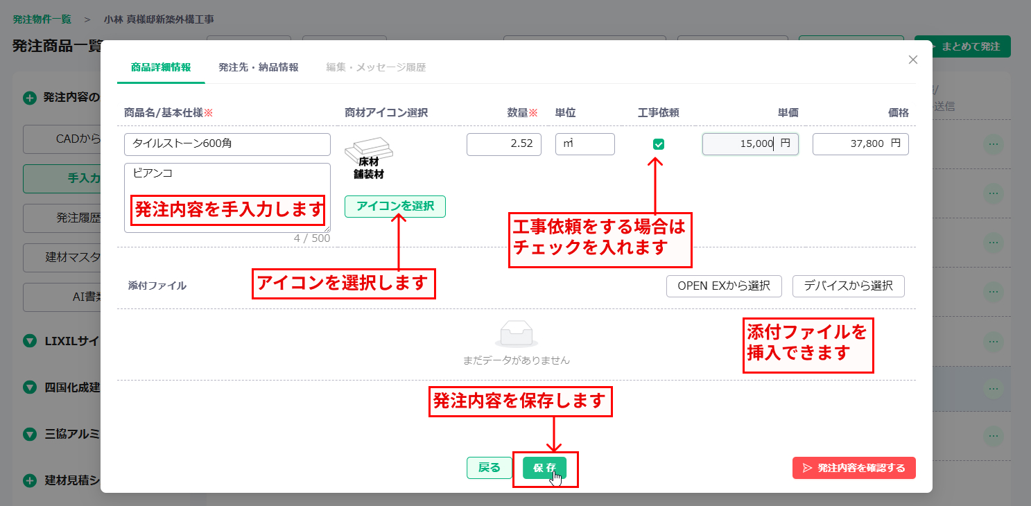This screenshot has height=506, width=1031.
Task: Click the 戻る button
Action: (489, 468)
